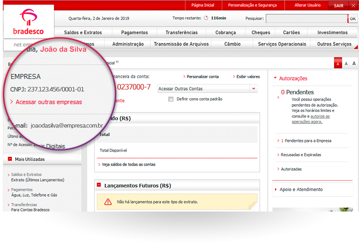
Task: Open Personalização e Segurança
Action: pyautogui.click(x=252, y=5)
